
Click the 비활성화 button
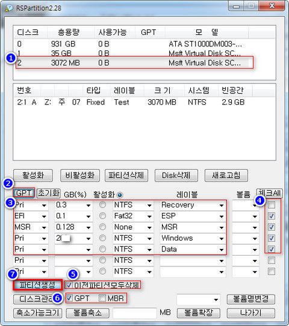pyautogui.click(x=80, y=175)
